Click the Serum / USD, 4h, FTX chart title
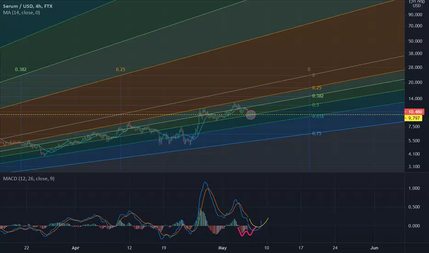429x253 pixels. (28, 6)
